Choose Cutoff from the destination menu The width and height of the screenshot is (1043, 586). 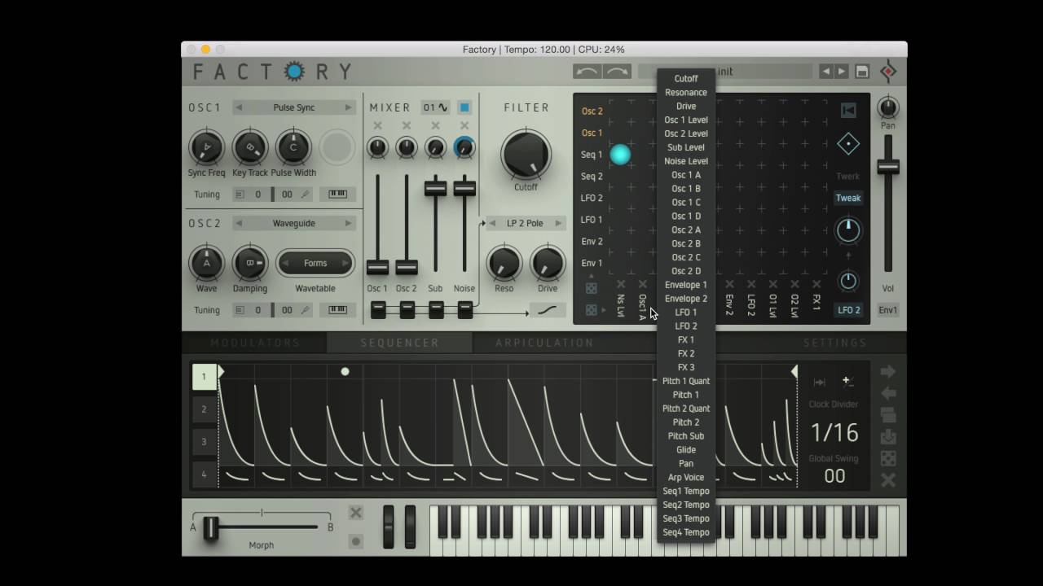[686, 79]
